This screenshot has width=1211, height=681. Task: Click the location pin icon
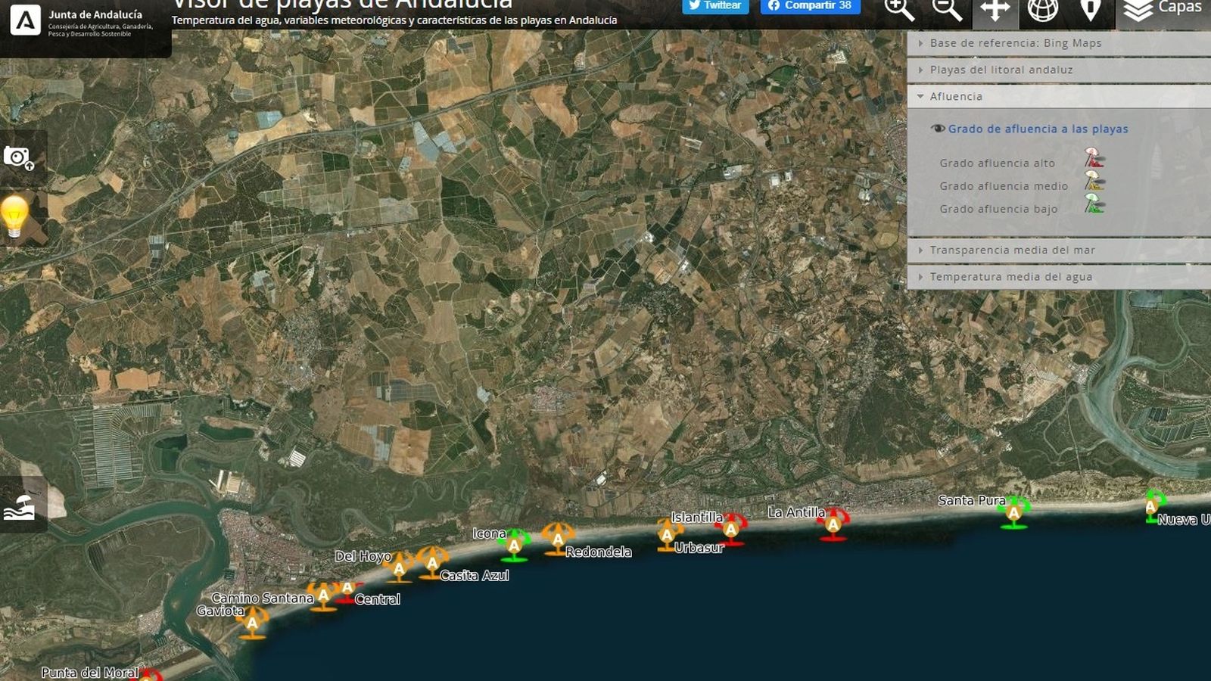tap(1090, 10)
